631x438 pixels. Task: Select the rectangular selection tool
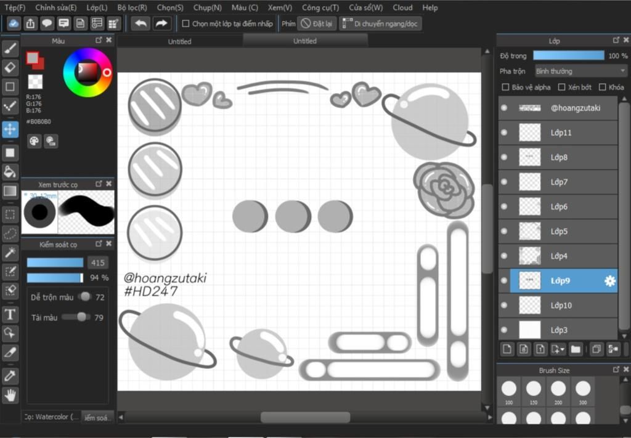click(x=10, y=214)
